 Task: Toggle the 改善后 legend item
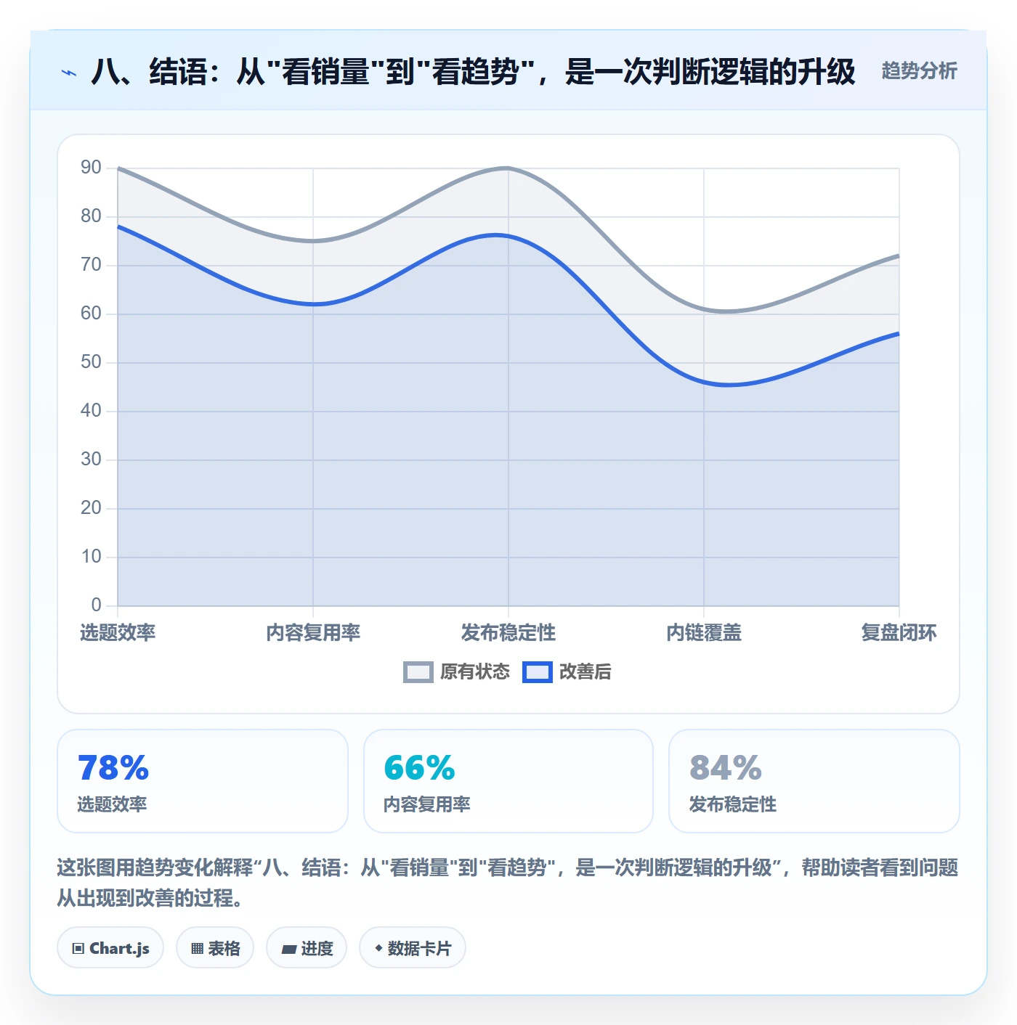point(567,672)
